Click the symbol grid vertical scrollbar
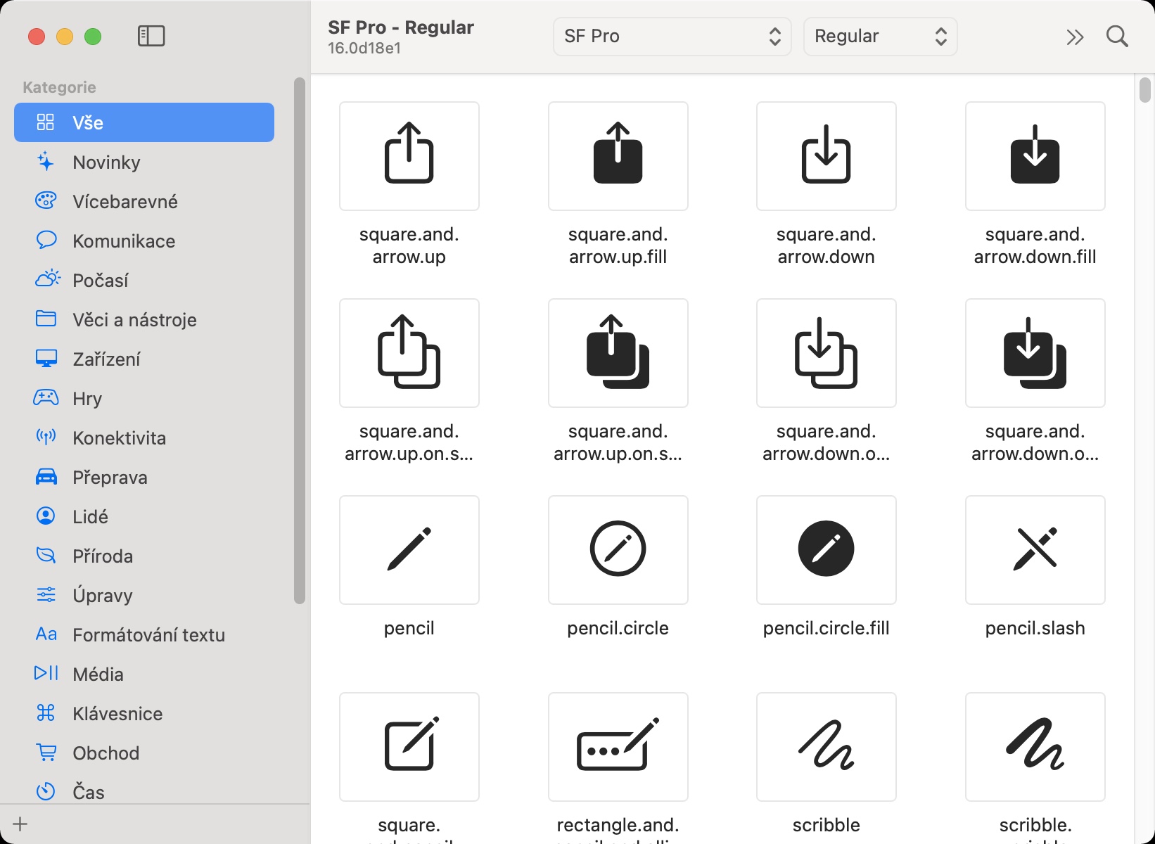Image resolution: width=1155 pixels, height=844 pixels. [1144, 90]
